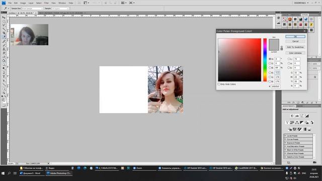Select the Eyedropper tool in toolbox
This screenshot has height=181, width=322.
(x=4, y=37)
